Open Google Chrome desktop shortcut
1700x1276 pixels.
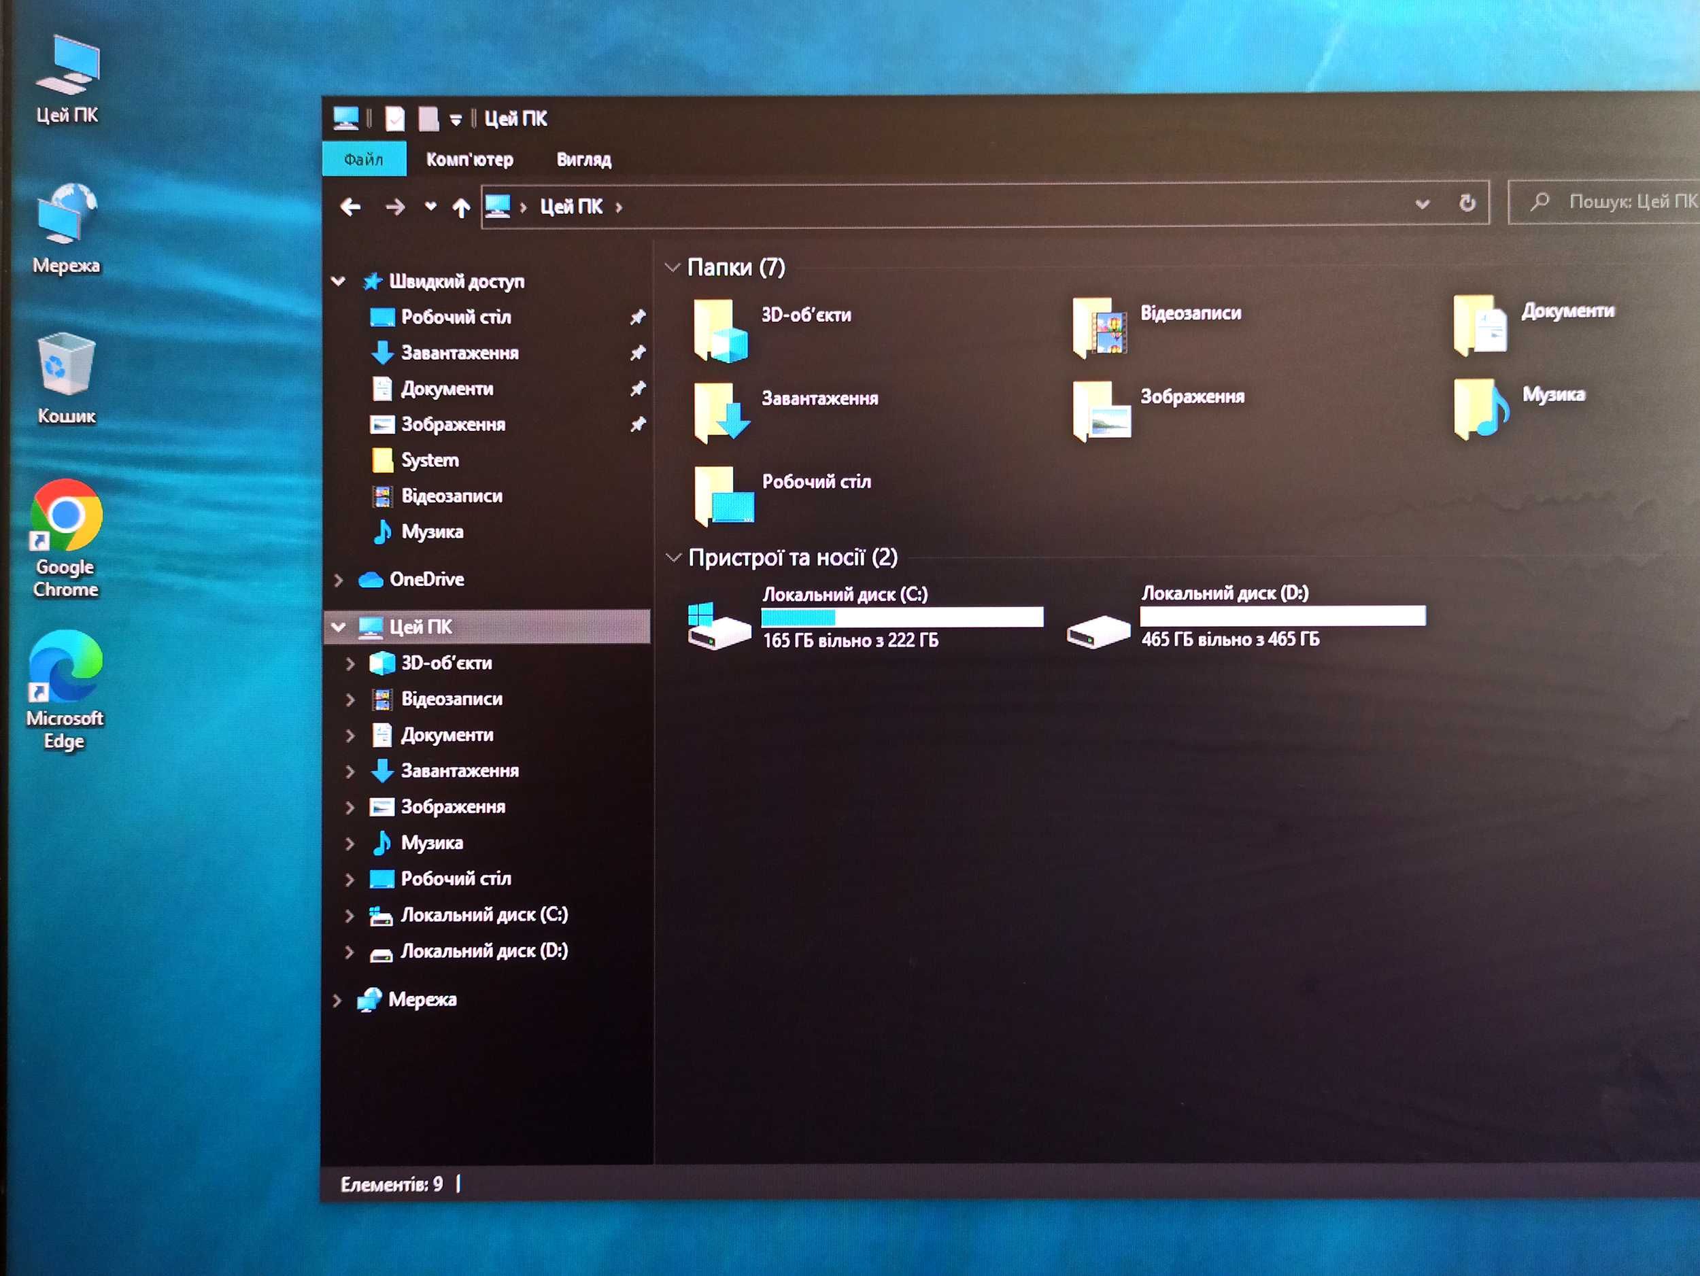click(65, 539)
